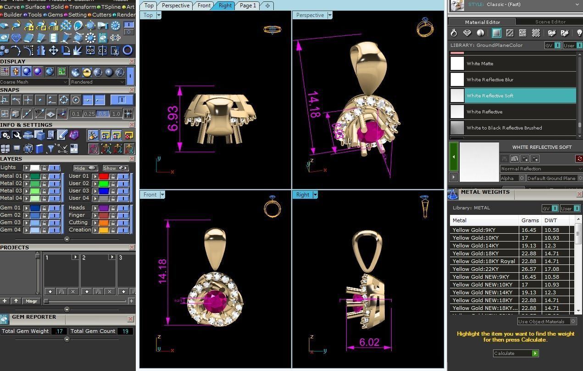The width and height of the screenshot is (583, 371).
Task: Toggle Metal 01 layer on/off switch
Action: 54,176
